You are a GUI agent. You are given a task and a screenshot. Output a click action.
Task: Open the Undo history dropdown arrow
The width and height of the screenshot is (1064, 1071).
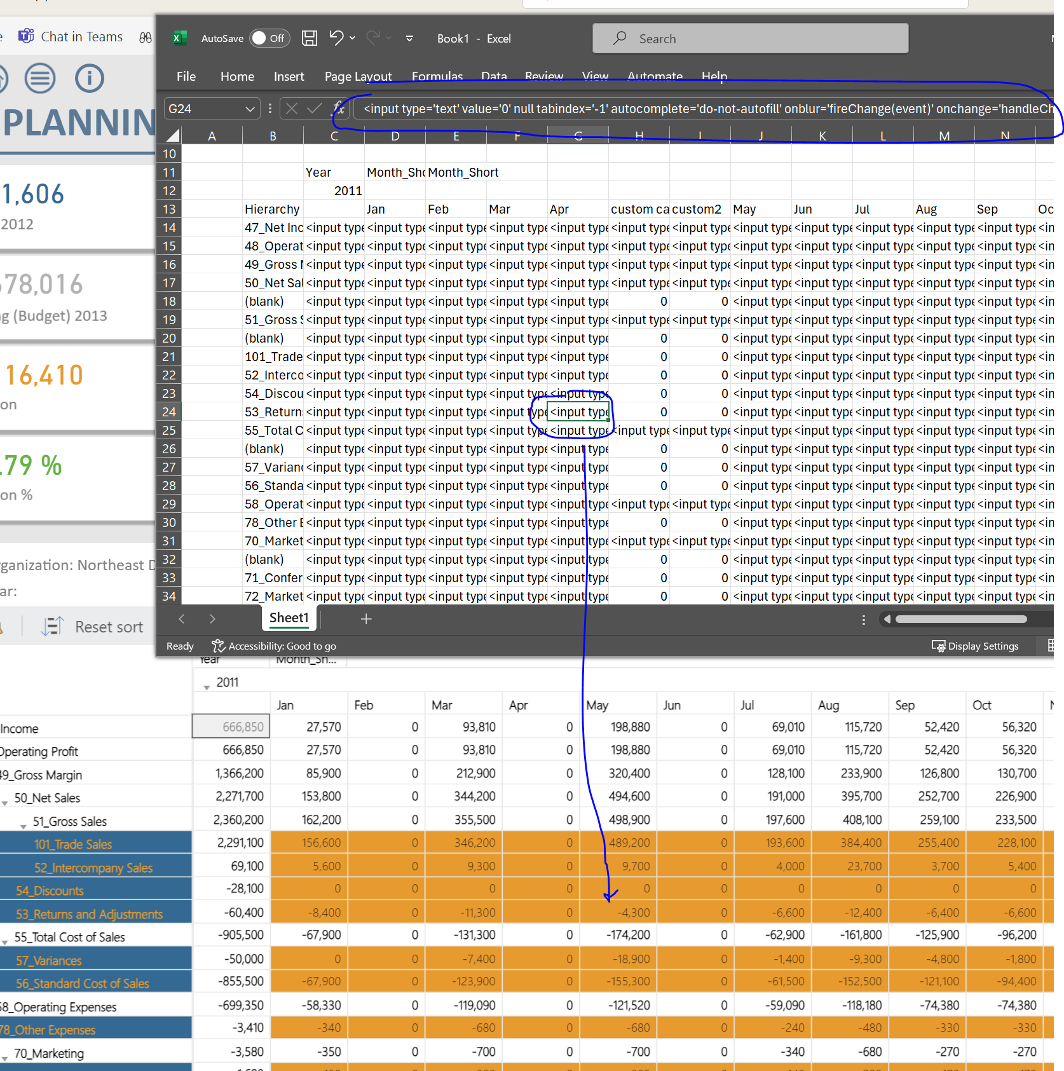click(x=352, y=38)
